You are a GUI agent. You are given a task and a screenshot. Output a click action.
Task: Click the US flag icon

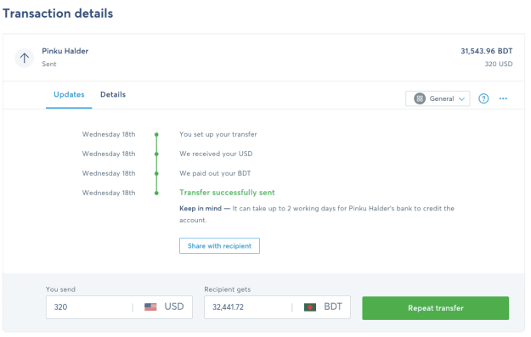(150, 307)
